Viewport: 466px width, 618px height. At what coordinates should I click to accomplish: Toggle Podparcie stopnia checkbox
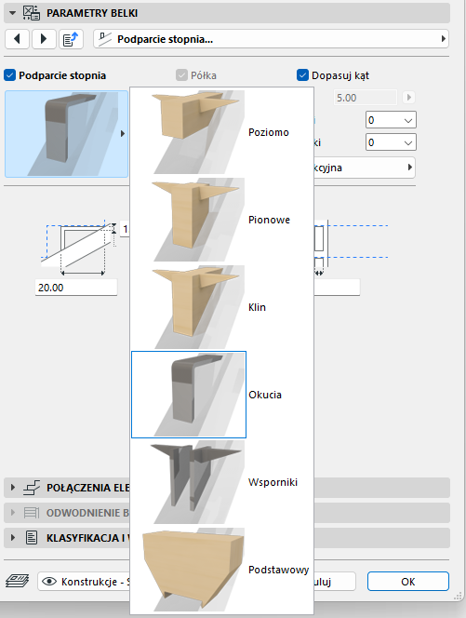click(9, 75)
